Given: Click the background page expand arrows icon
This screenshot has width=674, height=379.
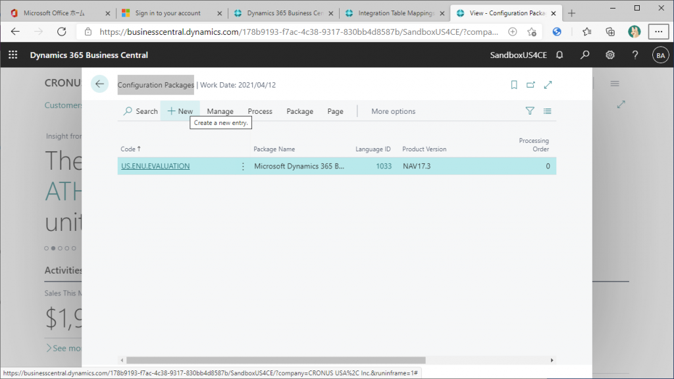Looking at the screenshot, I should click(621, 104).
